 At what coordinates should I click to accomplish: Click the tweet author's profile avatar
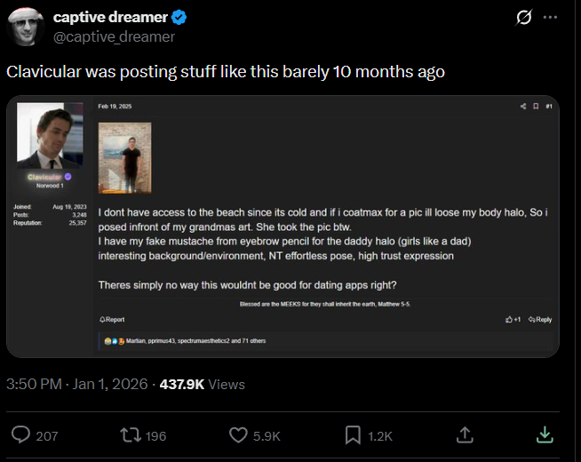[x=27, y=27]
